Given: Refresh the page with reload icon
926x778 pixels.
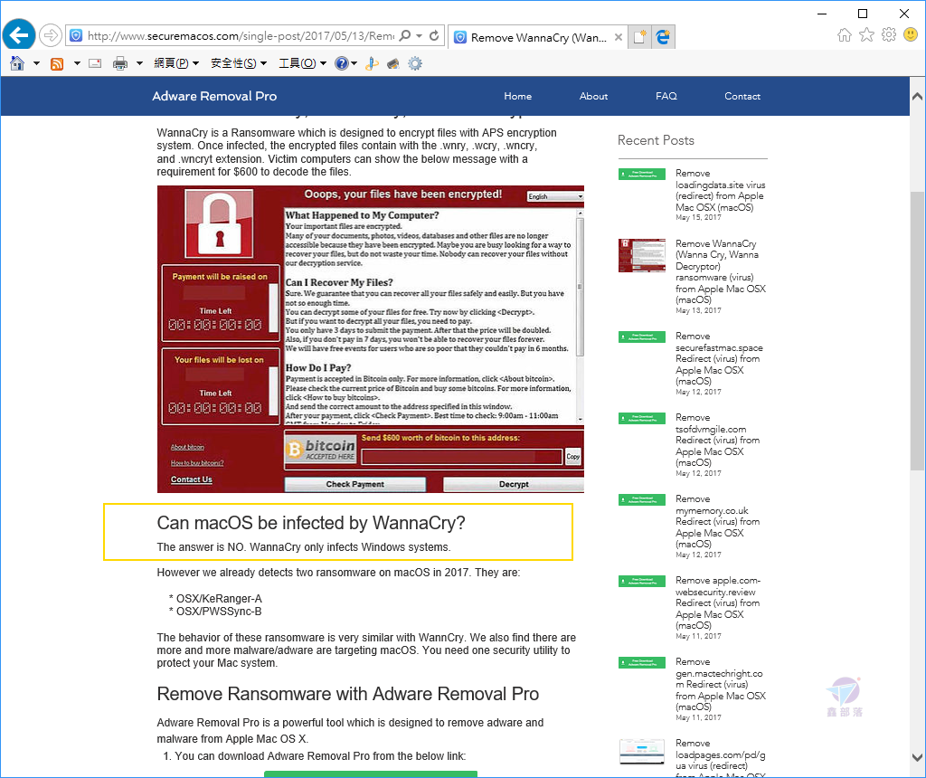Looking at the screenshot, I should [434, 36].
